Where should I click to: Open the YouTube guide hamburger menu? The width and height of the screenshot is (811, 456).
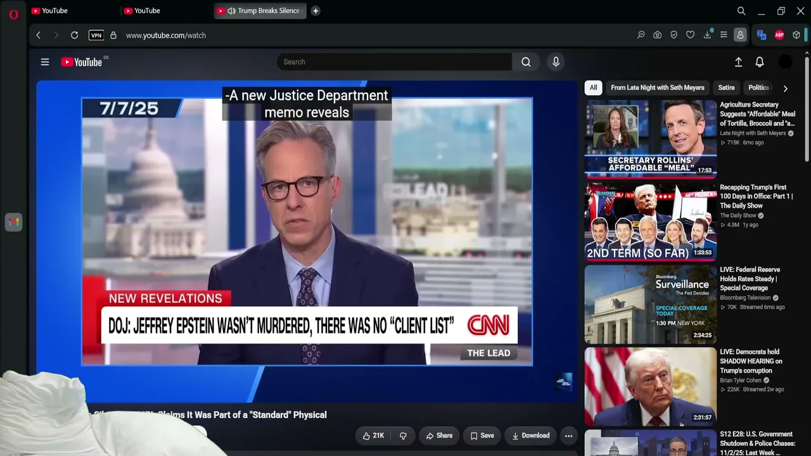pos(45,62)
